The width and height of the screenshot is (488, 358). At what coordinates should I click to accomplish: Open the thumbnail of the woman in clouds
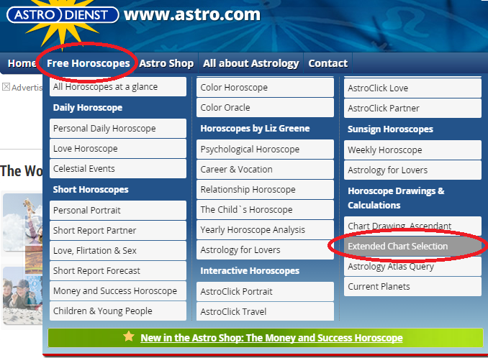[x=22, y=222]
